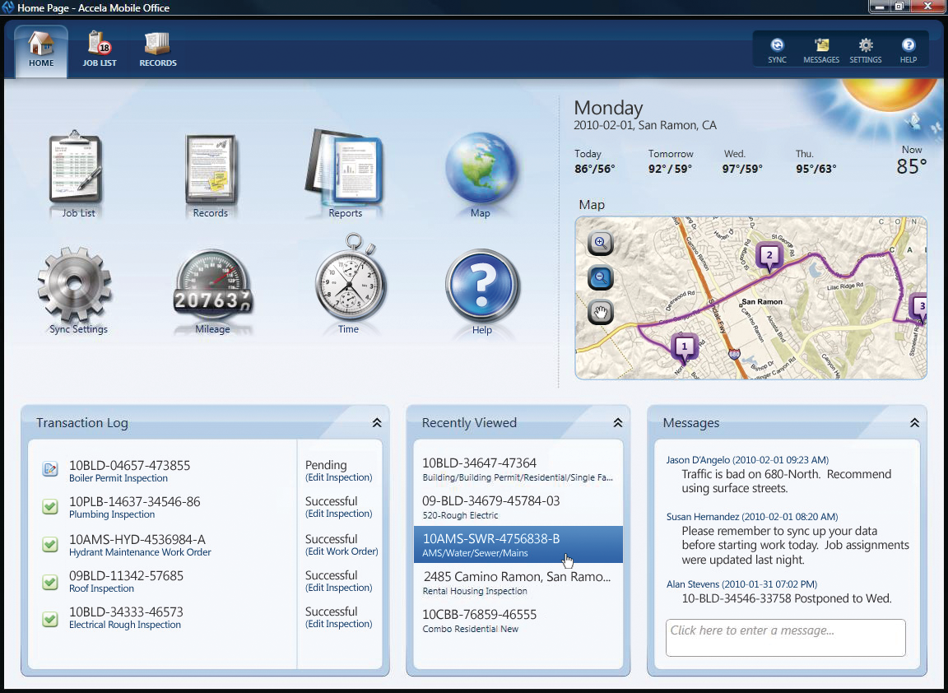Click the map zoom in button
Viewport: 948px width, 693px height.
(601, 244)
